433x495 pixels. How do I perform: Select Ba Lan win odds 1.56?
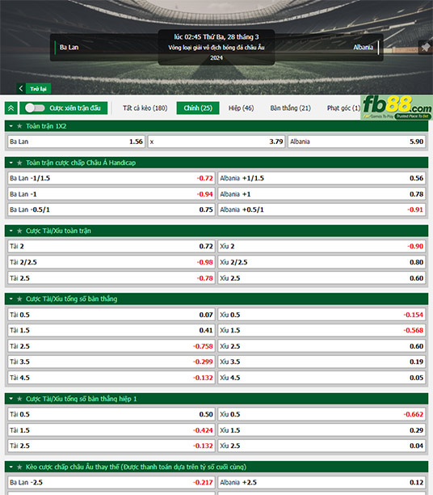tap(76, 142)
